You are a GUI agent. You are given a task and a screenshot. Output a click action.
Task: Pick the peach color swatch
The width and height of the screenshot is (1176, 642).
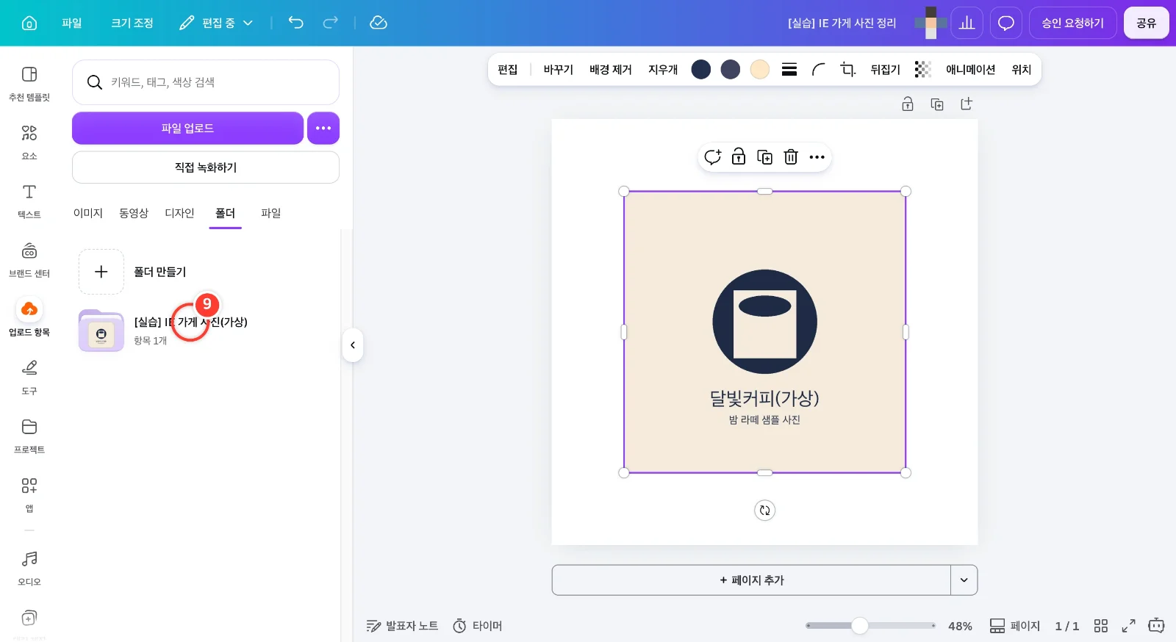coord(760,69)
